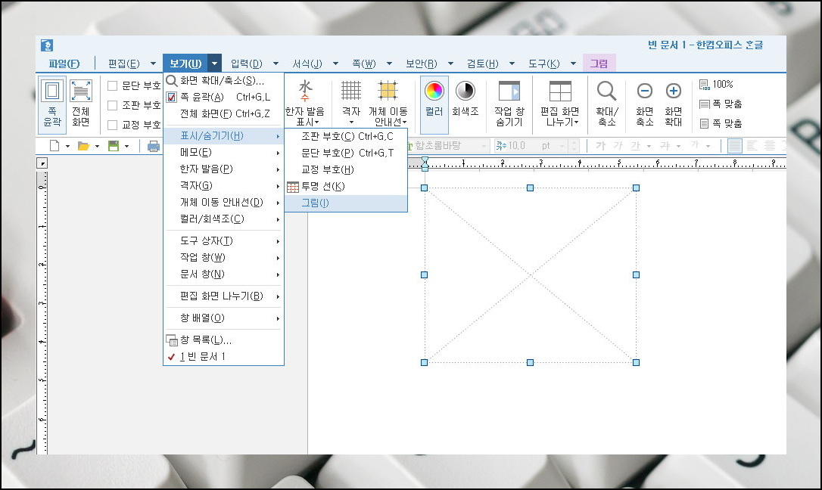The height and width of the screenshot is (490, 822).
Task: Open 창 목록 window list
Action: [224, 340]
